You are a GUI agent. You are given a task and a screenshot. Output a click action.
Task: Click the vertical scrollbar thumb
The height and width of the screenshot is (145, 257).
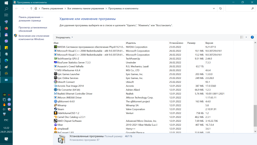click(x=255, y=116)
